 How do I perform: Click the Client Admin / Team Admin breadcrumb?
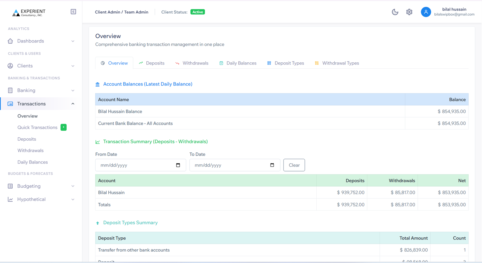pos(122,12)
